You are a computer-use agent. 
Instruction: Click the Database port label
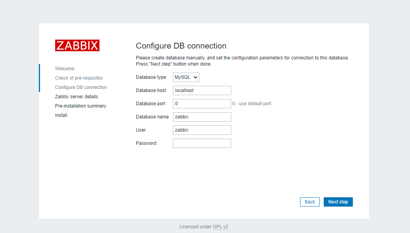point(151,104)
